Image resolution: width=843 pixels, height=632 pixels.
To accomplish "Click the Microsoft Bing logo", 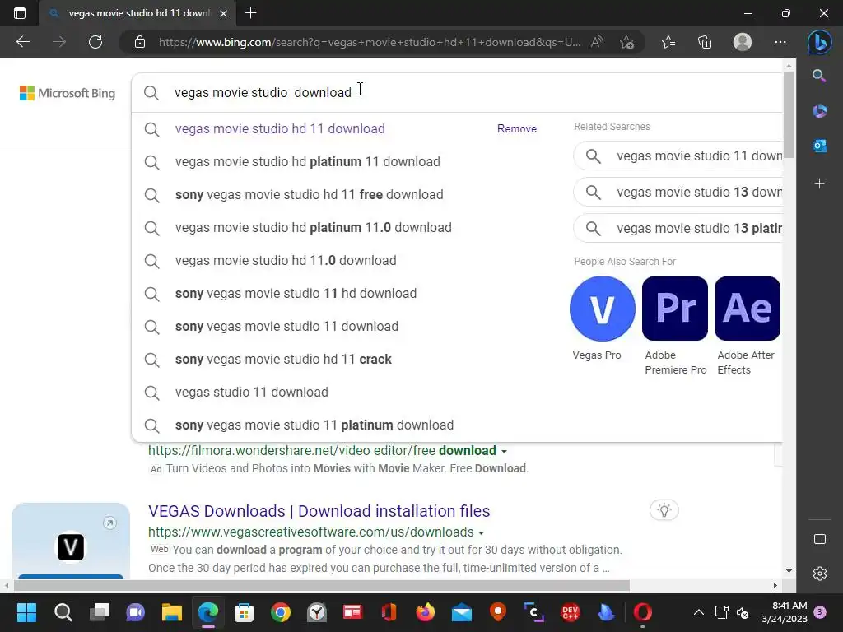I will tap(68, 93).
